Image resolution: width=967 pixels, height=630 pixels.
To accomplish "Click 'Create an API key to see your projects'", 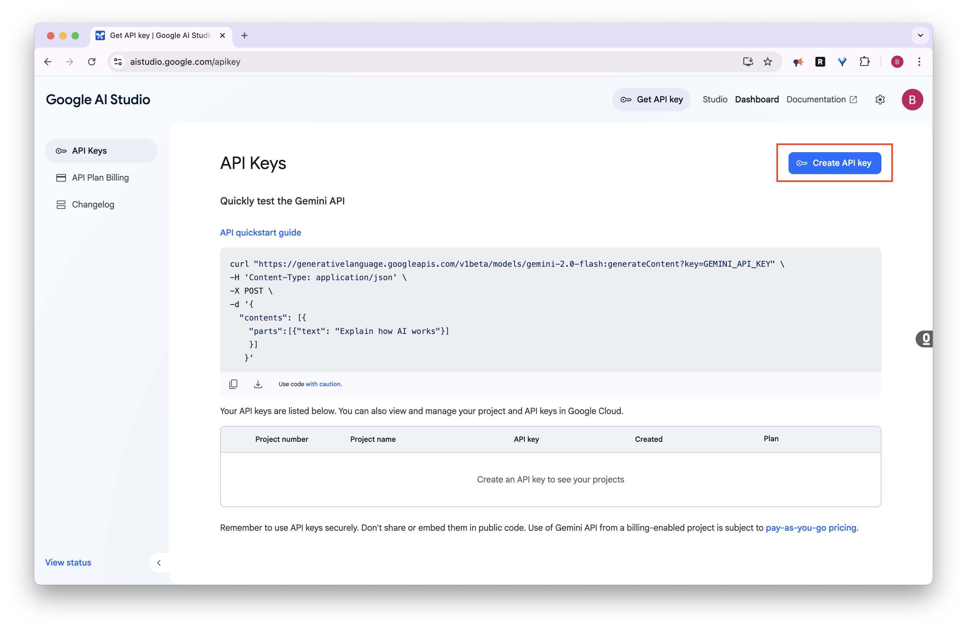I will click(550, 479).
